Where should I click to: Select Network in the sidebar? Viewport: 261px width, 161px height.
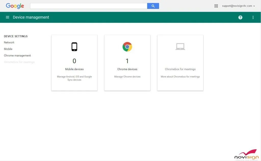9,42
